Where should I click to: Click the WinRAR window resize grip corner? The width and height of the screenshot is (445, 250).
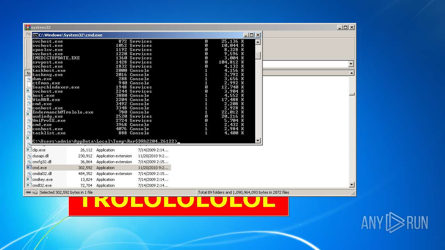353,193
